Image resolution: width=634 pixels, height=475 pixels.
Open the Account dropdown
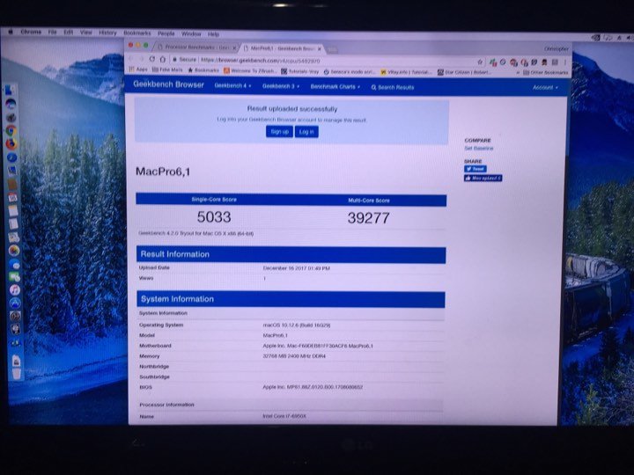point(545,87)
